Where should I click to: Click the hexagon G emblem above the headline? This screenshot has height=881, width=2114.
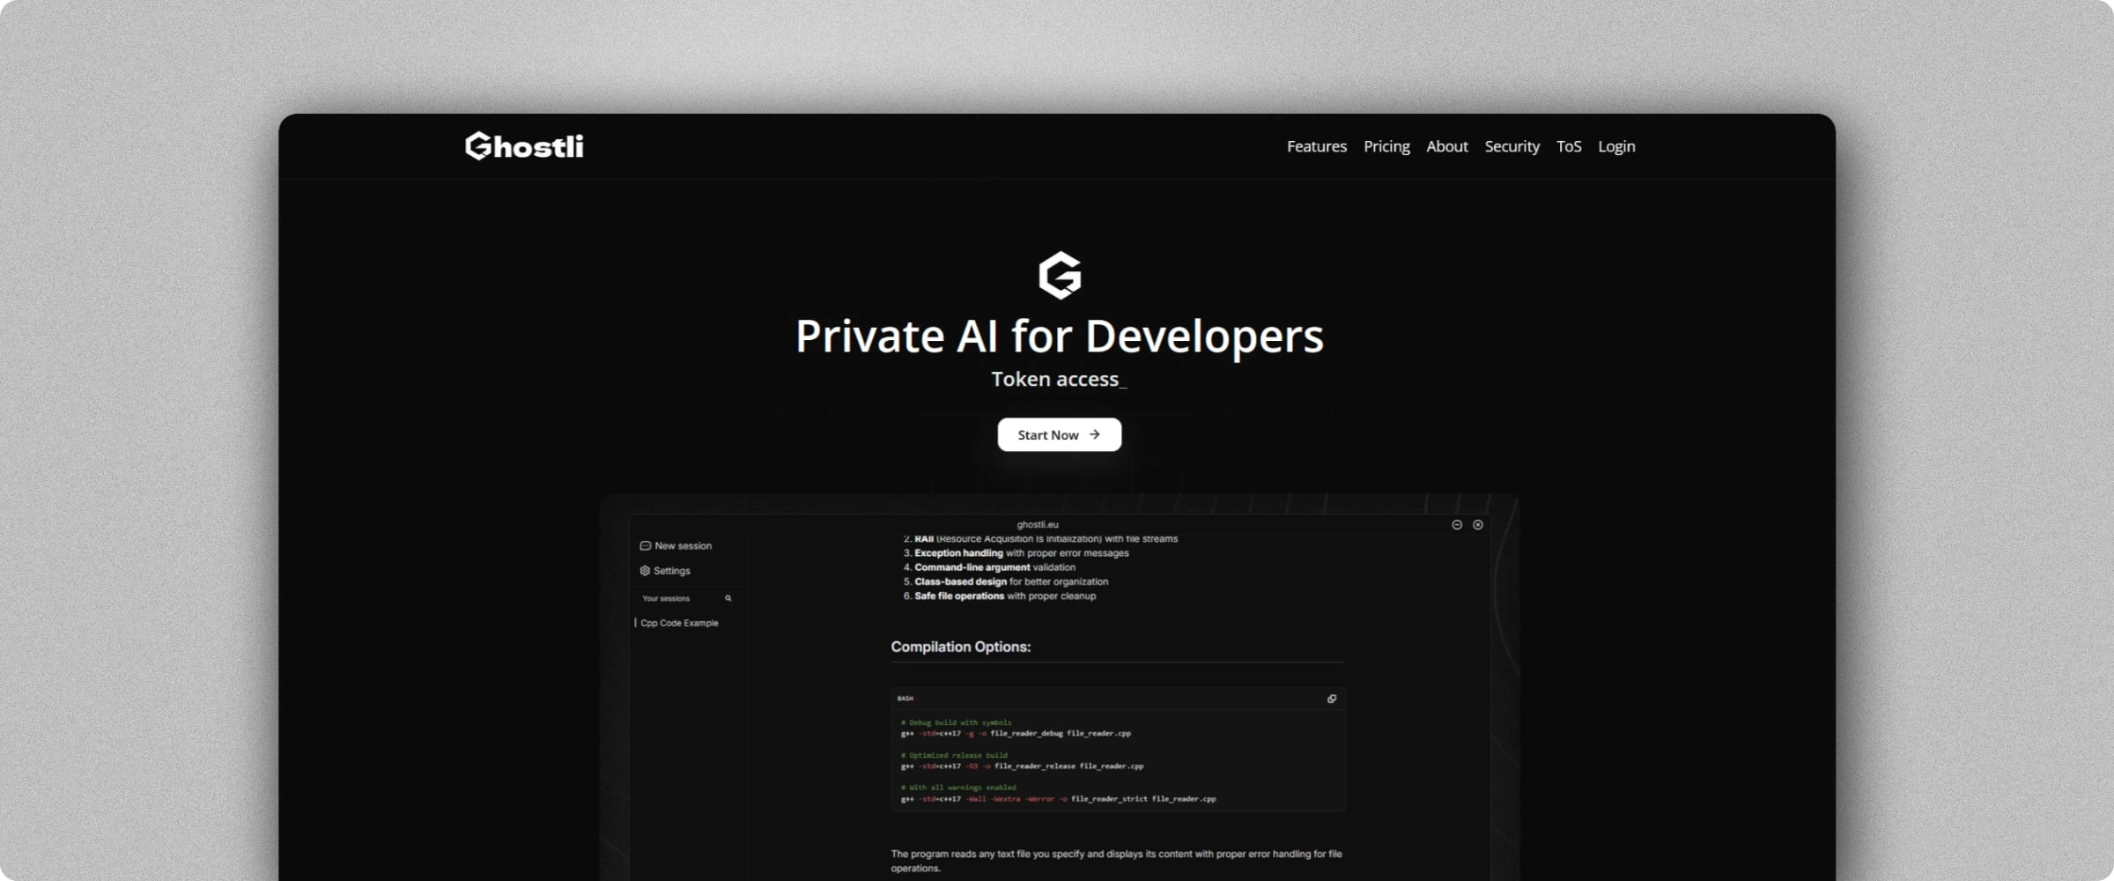pyautogui.click(x=1060, y=276)
